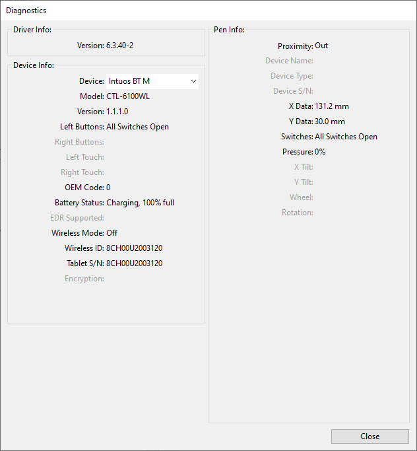Click the OEM Code value
The width and height of the screenshot is (417, 451).
[109, 188]
